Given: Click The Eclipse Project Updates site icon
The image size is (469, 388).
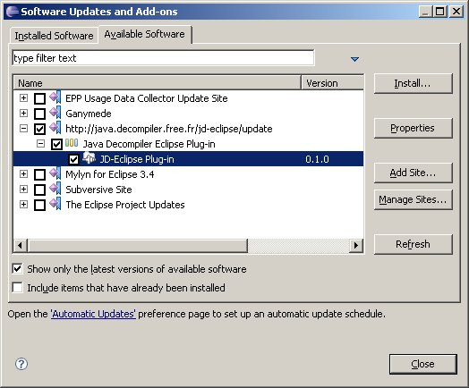Looking at the screenshot, I should tap(55, 204).
